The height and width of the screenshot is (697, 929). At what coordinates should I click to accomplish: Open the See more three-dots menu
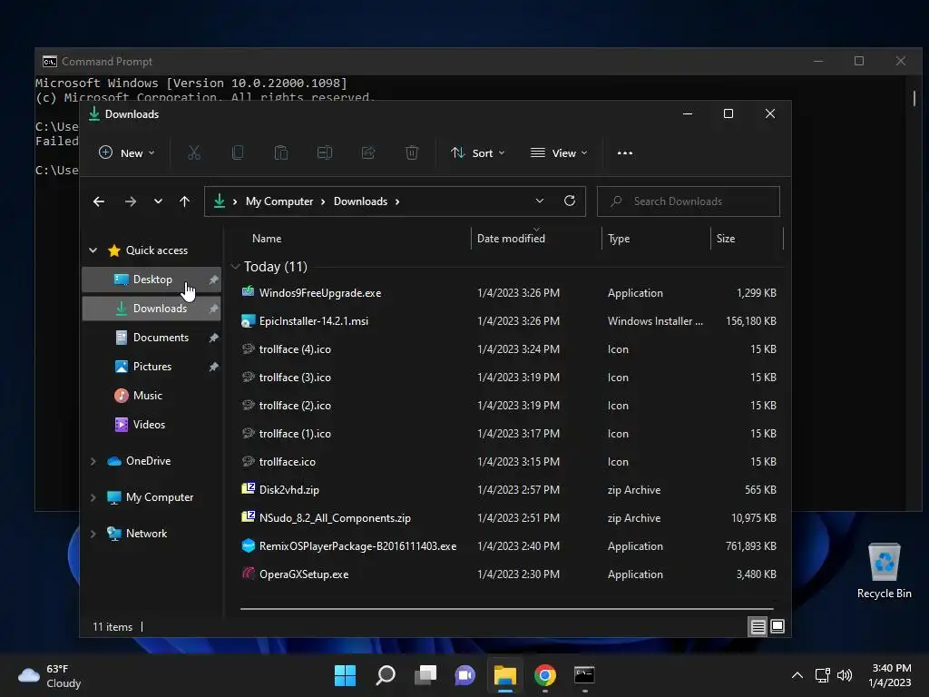coord(624,152)
